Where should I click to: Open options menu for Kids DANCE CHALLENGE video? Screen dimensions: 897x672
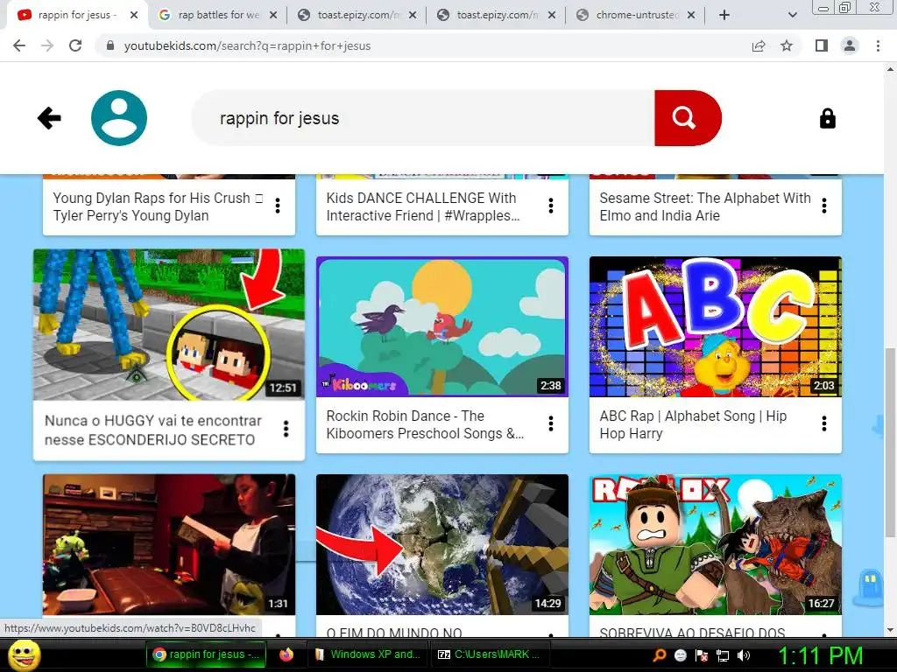tap(551, 206)
